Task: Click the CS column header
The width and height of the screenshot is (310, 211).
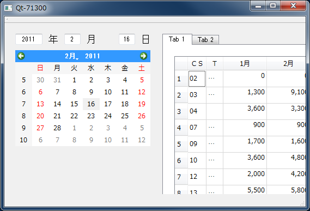Action: coord(197,64)
